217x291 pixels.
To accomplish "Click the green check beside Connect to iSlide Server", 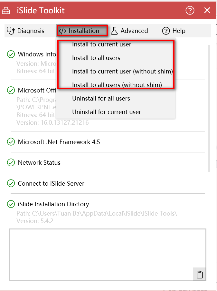I will (x=11, y=184).
